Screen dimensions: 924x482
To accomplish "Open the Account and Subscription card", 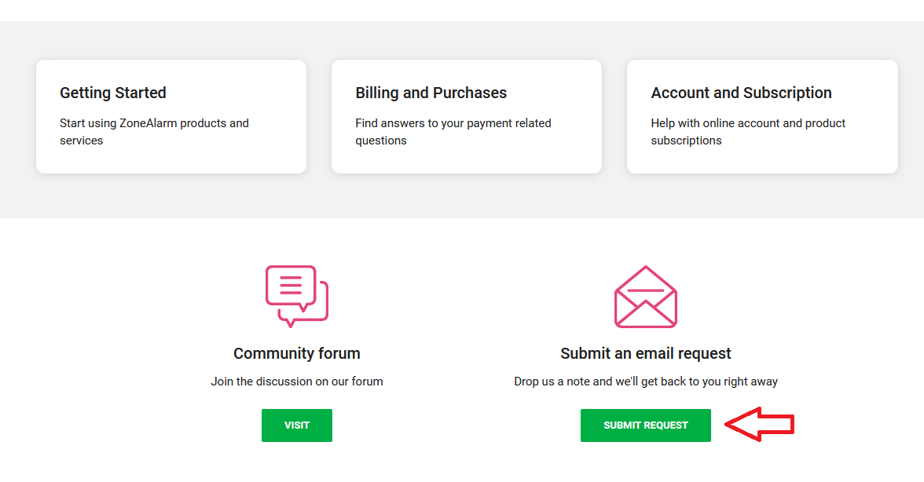I will tap(762, 116).
